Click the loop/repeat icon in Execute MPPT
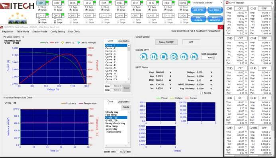Image resolution: width=276 pixels, height=158 pixels. click(x=174, y=57)
